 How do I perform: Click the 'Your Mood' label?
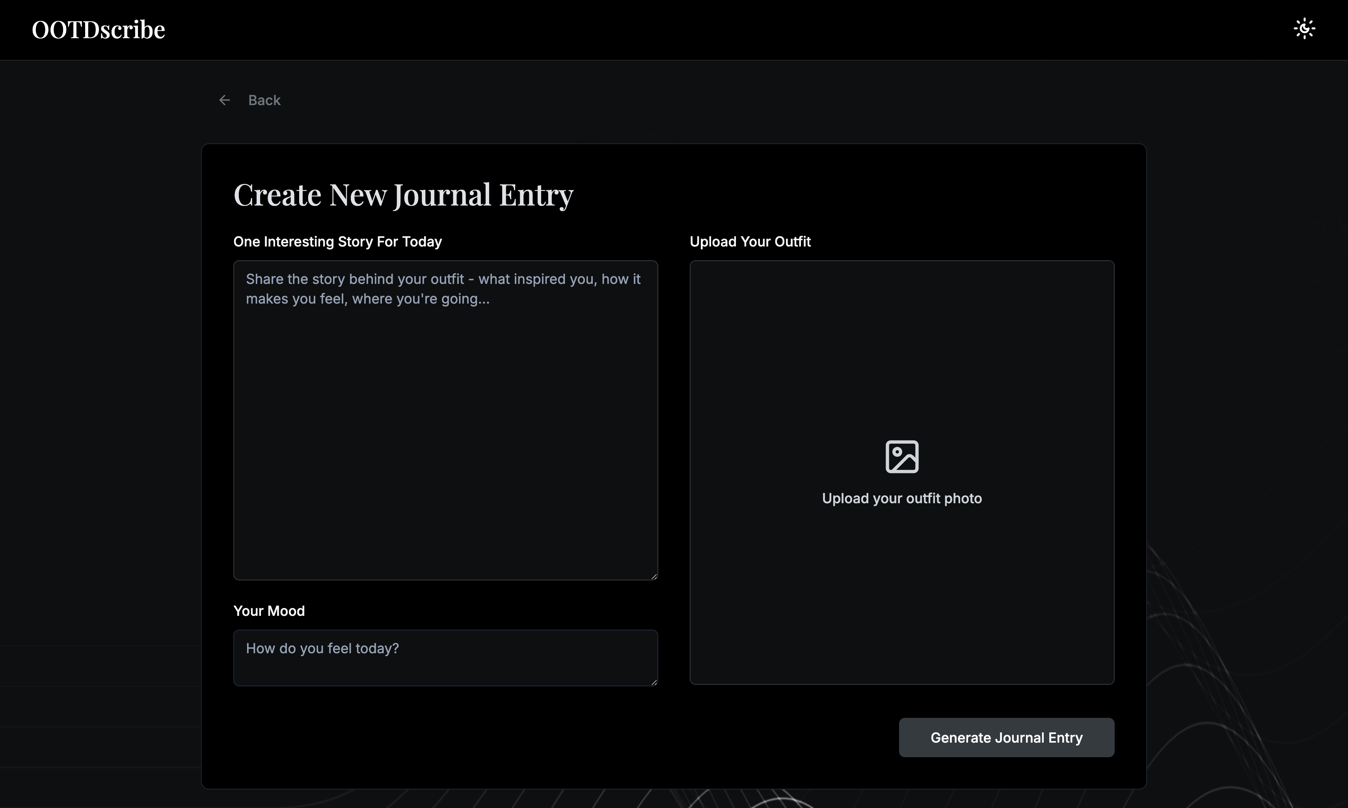coord(269,611)
